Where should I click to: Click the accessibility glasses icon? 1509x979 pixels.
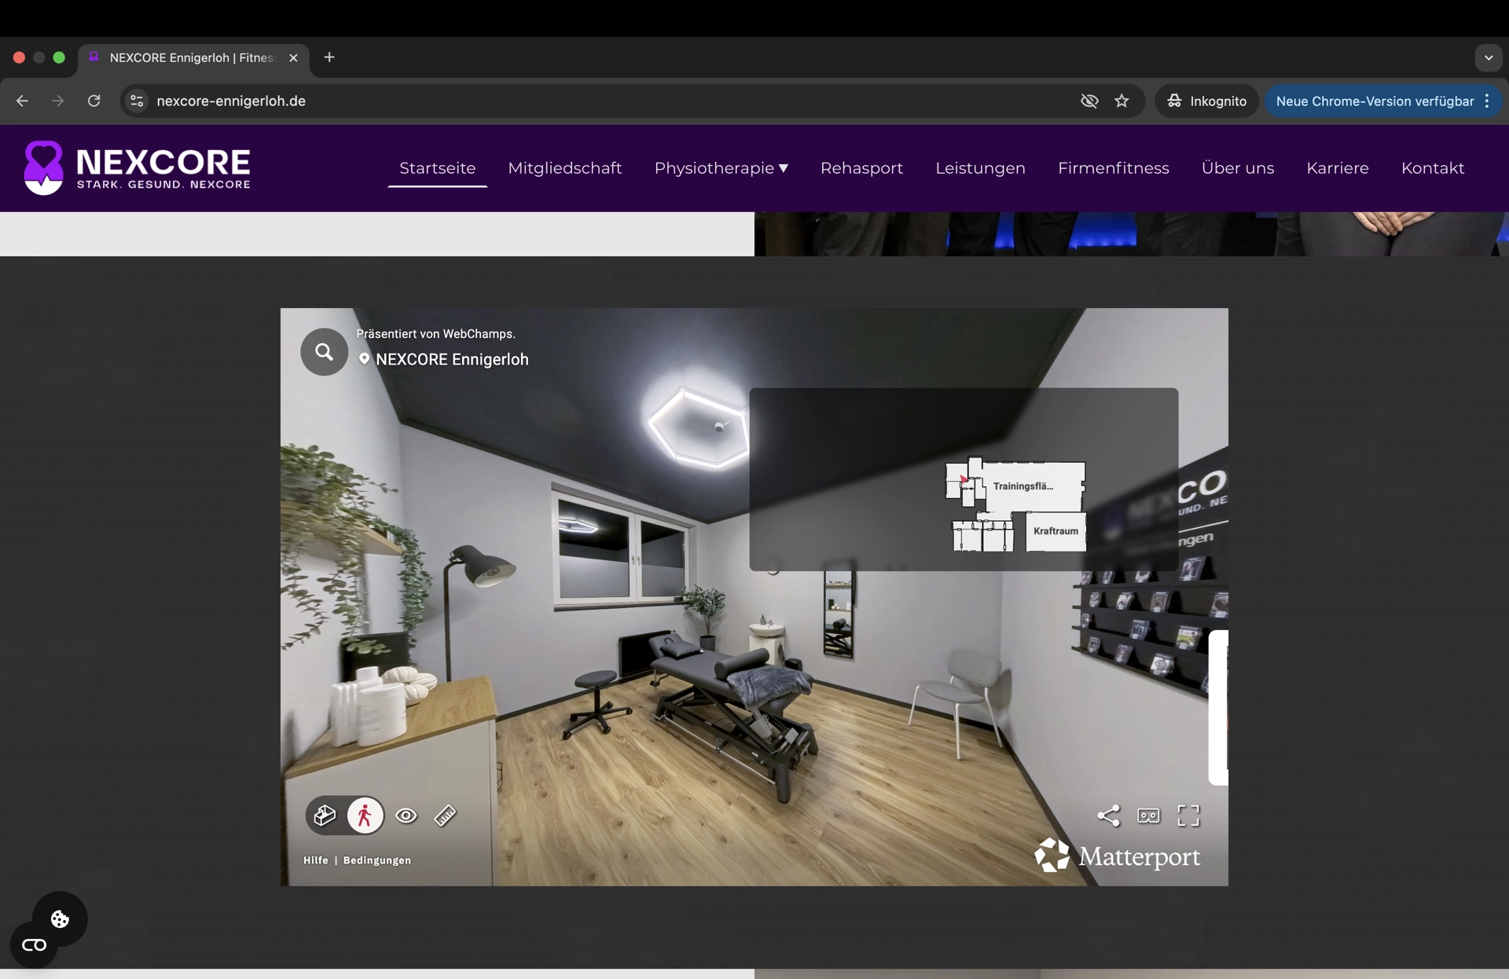tap(34, 945)
